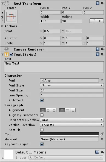
Task: Open Rect Transform help reference icon
Action: pos(98,3)
